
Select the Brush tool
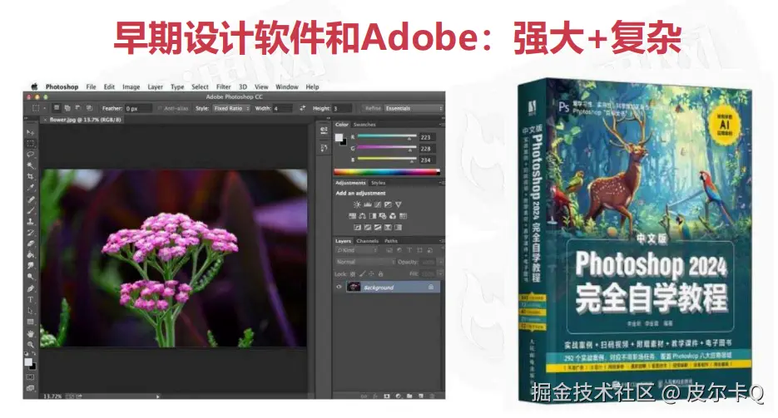30,210
